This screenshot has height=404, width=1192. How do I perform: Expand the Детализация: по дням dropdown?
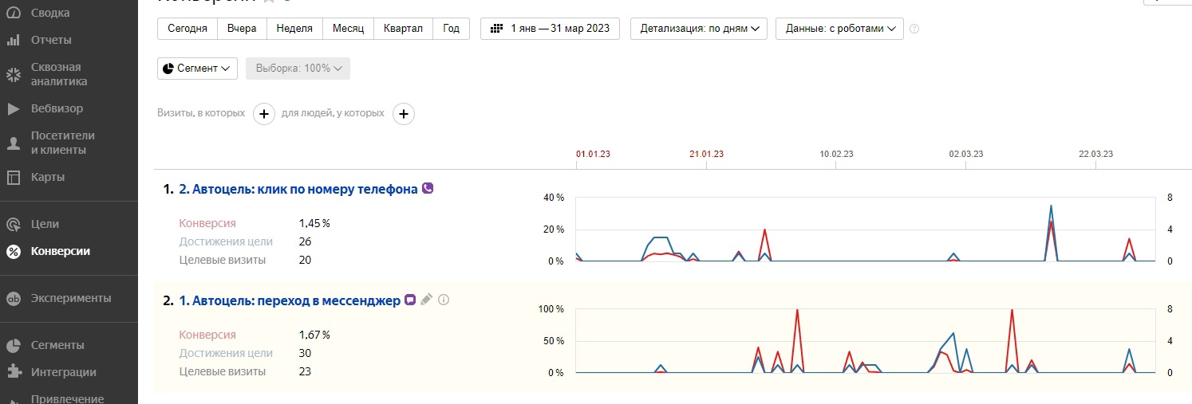click(x=698, y=29)
